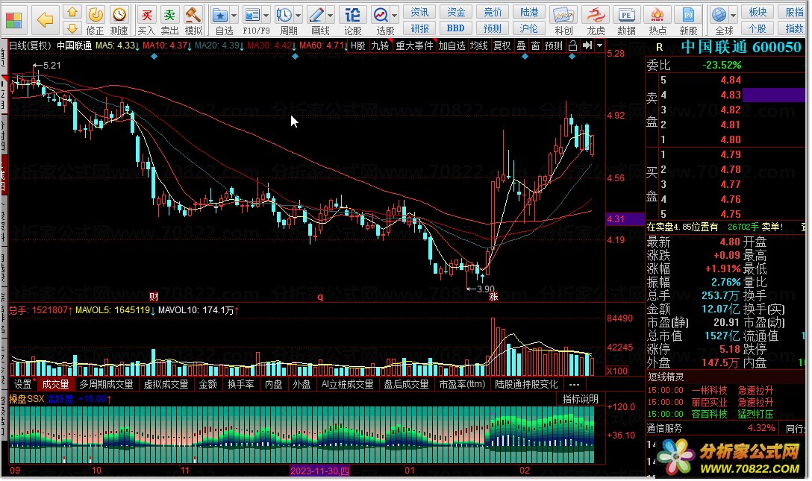Click the 全球 globe icon
The width and height of the screenshot is (812, 481).
point(719,15)
